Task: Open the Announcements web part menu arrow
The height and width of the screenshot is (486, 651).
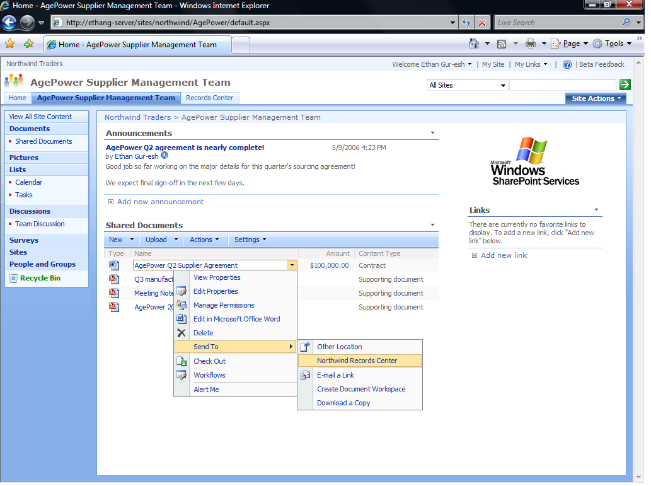Action: pyautogui.click(x=432, y=133)
